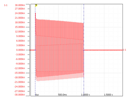This screenshot has height=101, width=131.
Task: Click the 30.000kA axis label
Action: [20, 5]
